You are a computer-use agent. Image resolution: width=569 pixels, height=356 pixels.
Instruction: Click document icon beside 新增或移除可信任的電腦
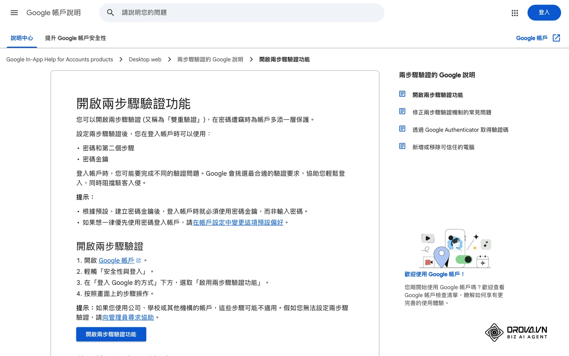pyautogui.click(x=402, y=146)
